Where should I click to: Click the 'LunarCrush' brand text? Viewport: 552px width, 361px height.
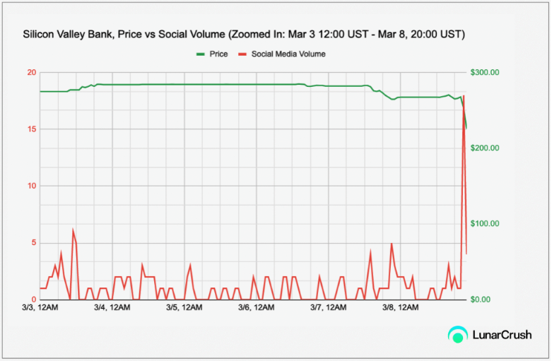tap(502, 335)
